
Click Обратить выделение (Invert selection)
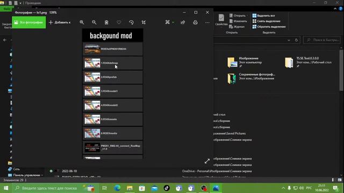(x=269, y=26)
